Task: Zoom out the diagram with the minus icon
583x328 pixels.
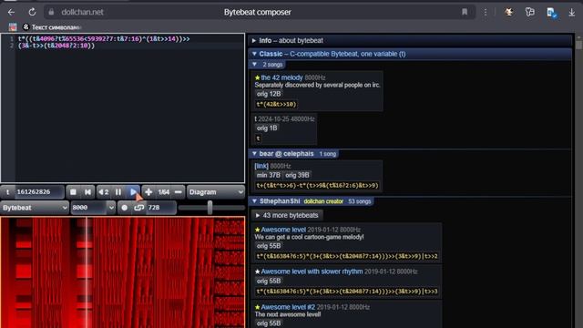Action: [x=179, y=192]
